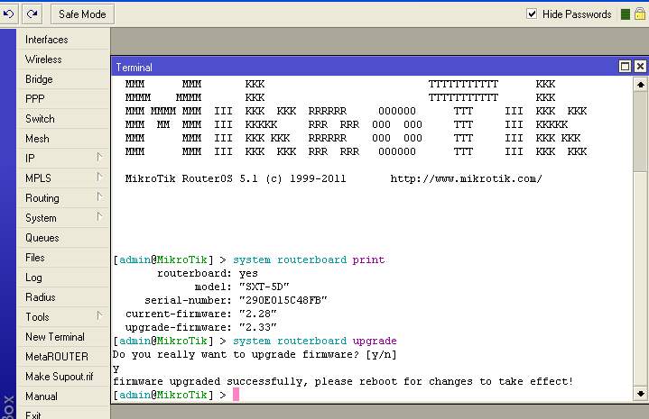Click the "system routerboard upgrade" command text
Viewport: 649px width, 419px height.
(314, 342)
